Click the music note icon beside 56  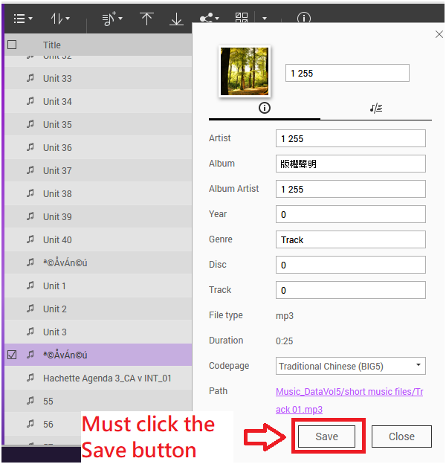click(x=30, y=424)
